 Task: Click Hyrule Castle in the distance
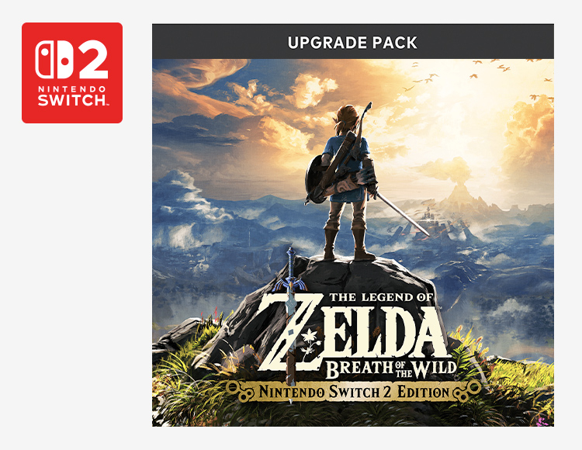pos(428,218)
